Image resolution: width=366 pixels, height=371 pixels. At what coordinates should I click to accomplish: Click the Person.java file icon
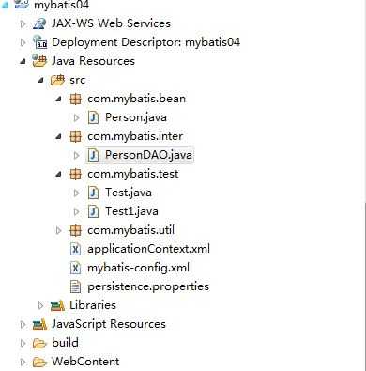pyautogui.click(x=93, y=117)
